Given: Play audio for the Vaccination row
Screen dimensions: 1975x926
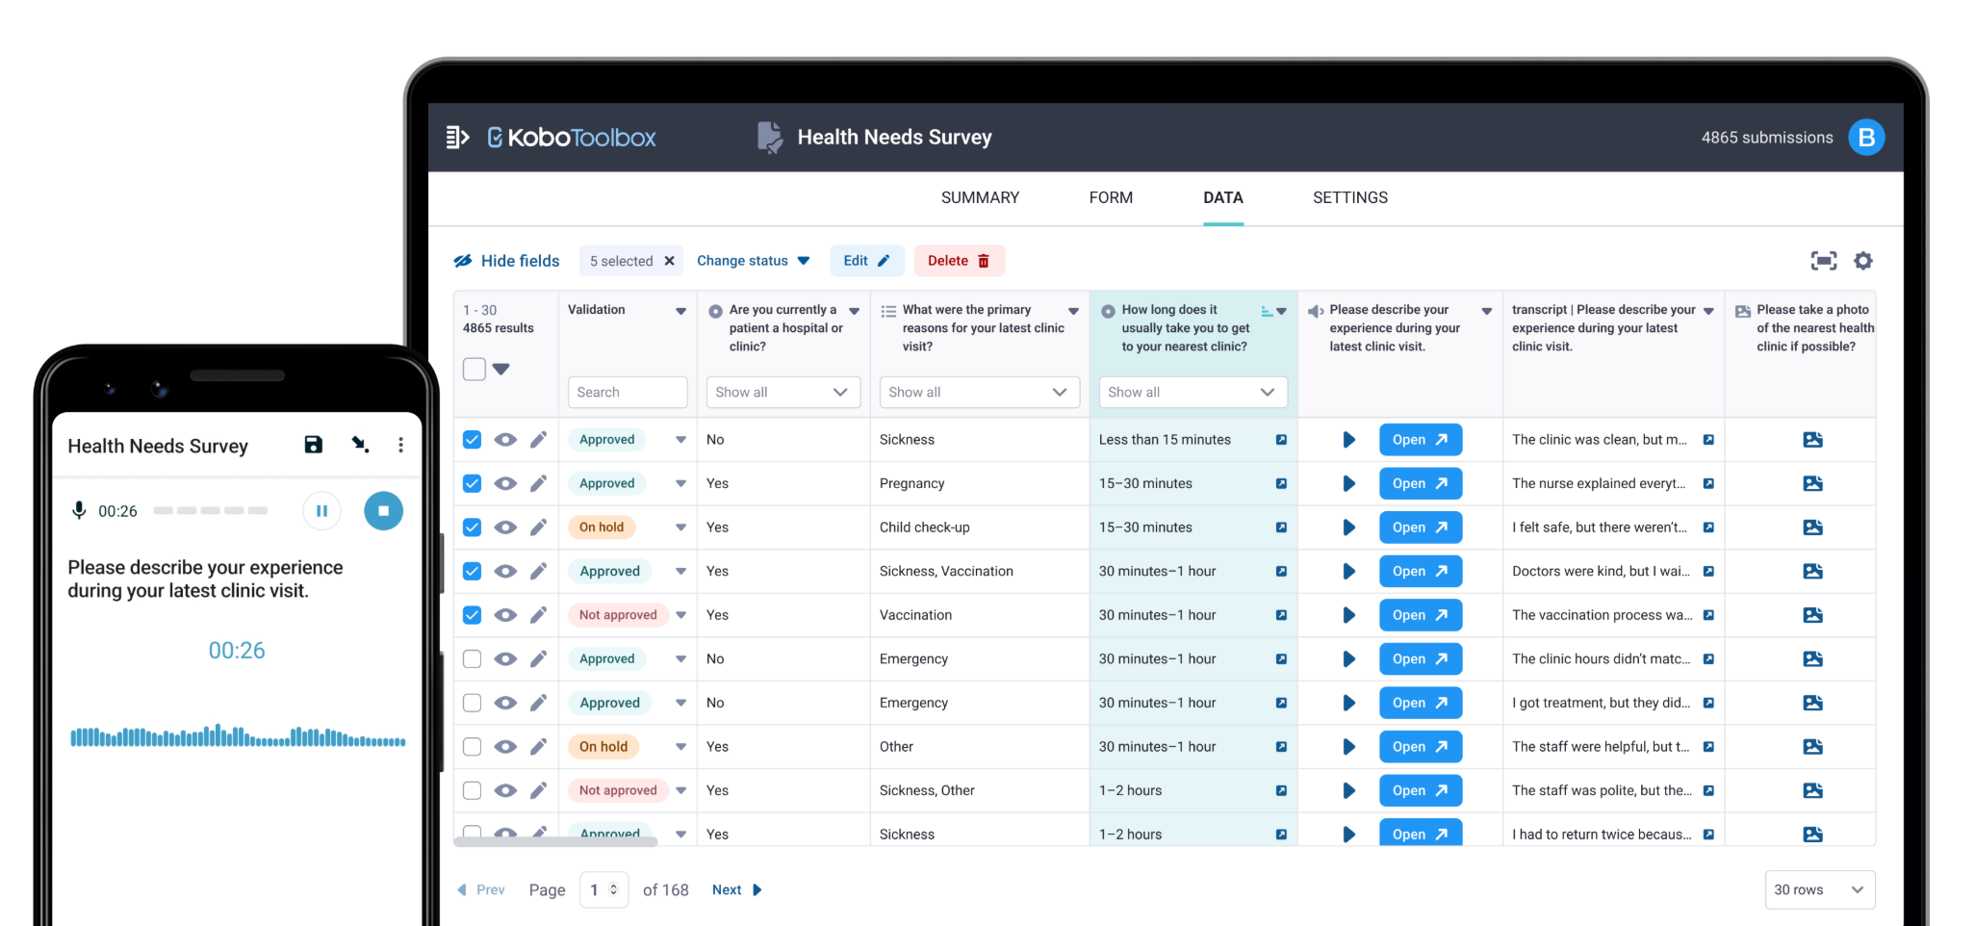Looking at the screenshot, I should (1348, 615).
